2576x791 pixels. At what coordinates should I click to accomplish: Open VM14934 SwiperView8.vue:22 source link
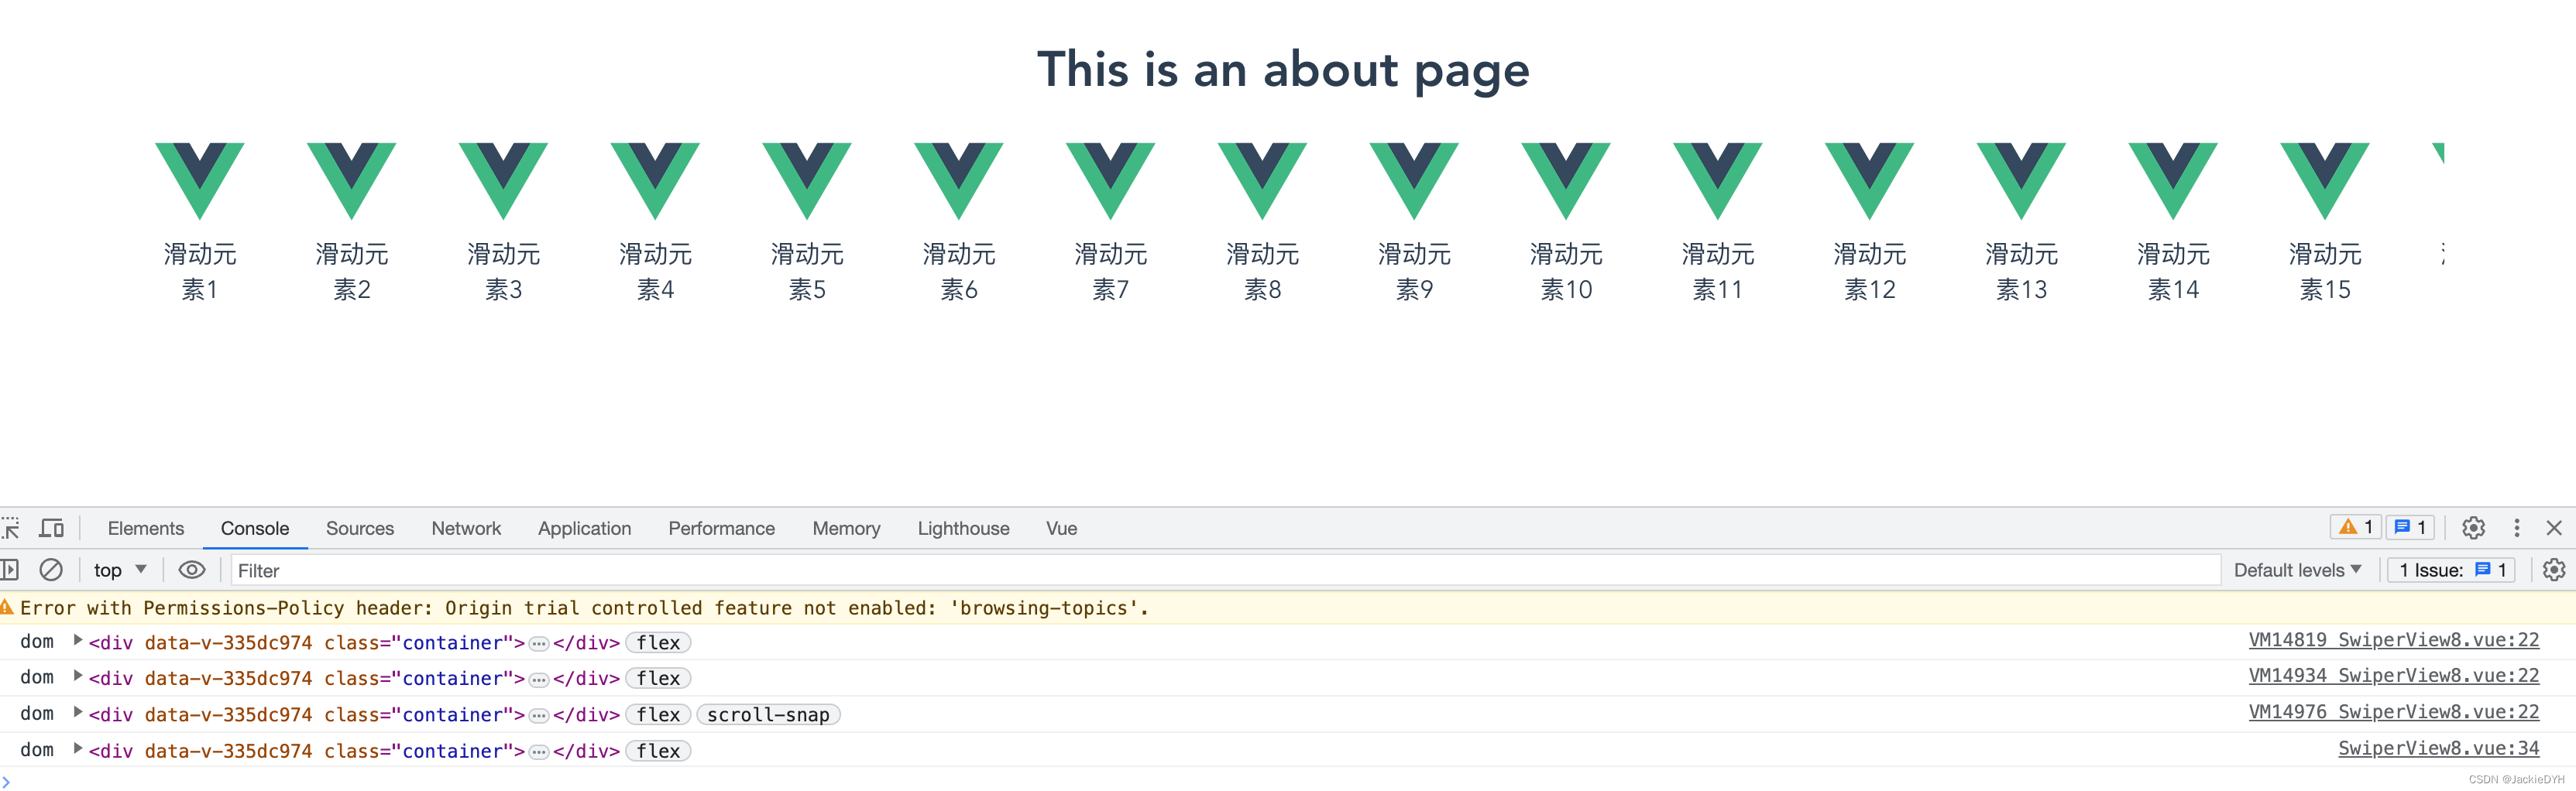[x=2394, y=676]
